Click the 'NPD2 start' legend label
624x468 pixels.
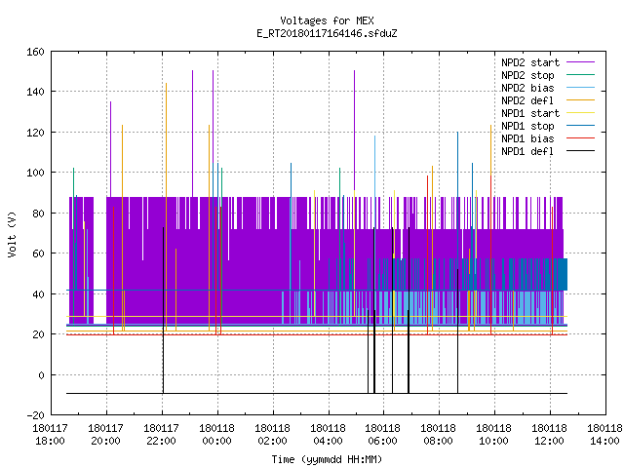click(530, 62)
